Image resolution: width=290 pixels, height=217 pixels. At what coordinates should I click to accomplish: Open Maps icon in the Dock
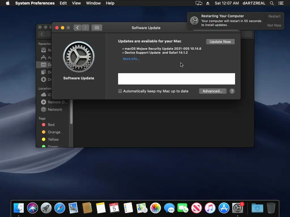pyautogui.click(x=142, y=208)
